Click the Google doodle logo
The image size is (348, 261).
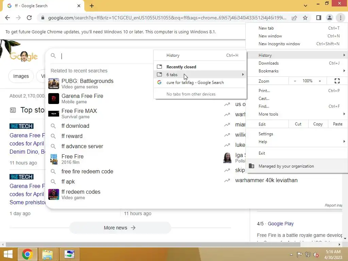[x=23, y=56]
